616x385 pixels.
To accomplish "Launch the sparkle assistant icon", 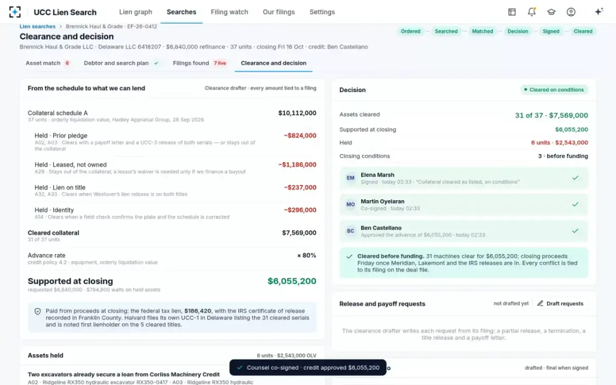I will tap(599, 12).
